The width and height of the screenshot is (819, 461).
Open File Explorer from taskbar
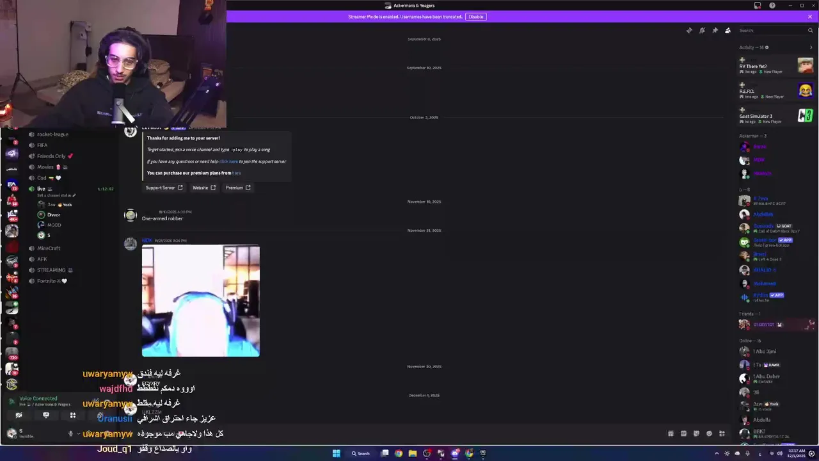pyautogui.click(x=413, y=453)
